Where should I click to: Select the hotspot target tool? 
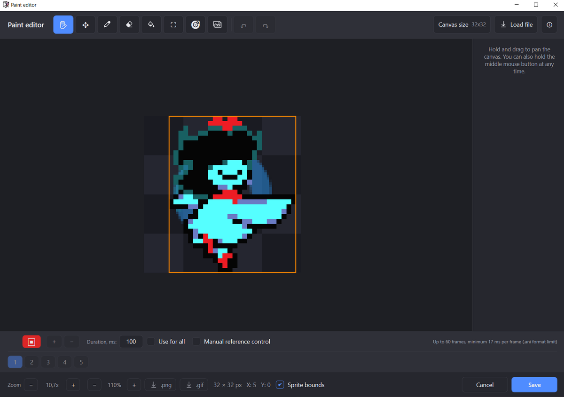[x=196, y=24]
